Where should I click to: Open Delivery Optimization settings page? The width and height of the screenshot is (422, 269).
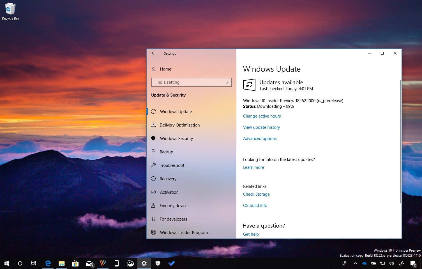pyautogui.click(x=192, y=125)
